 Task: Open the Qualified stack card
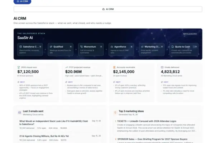[61, 50]
